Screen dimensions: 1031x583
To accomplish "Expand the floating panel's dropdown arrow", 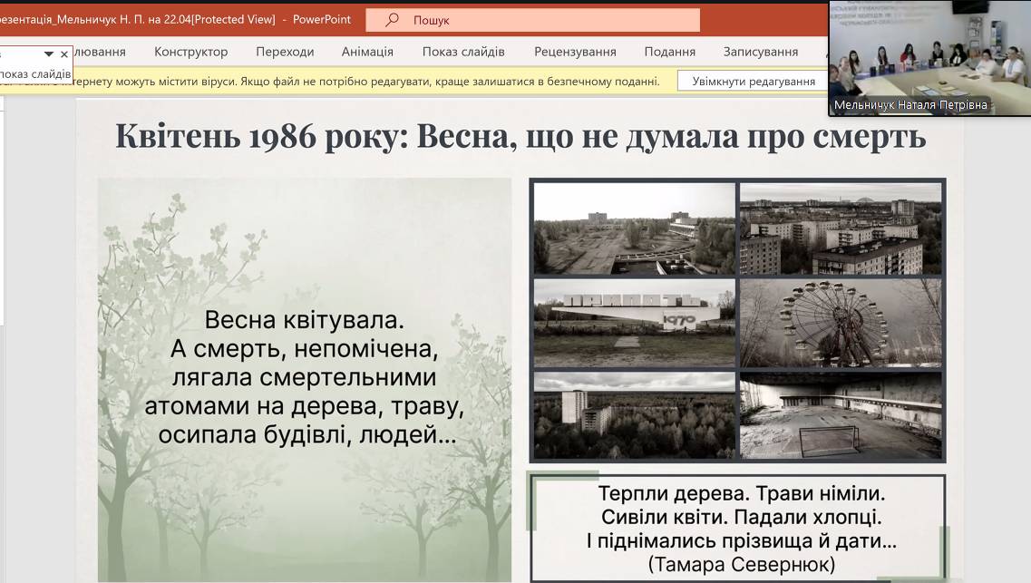I will [x=49, y=54].
